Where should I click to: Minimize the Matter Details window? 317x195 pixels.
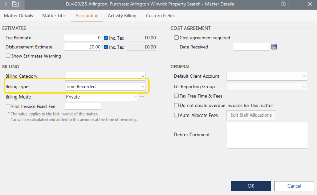click(x=297, y=4)
